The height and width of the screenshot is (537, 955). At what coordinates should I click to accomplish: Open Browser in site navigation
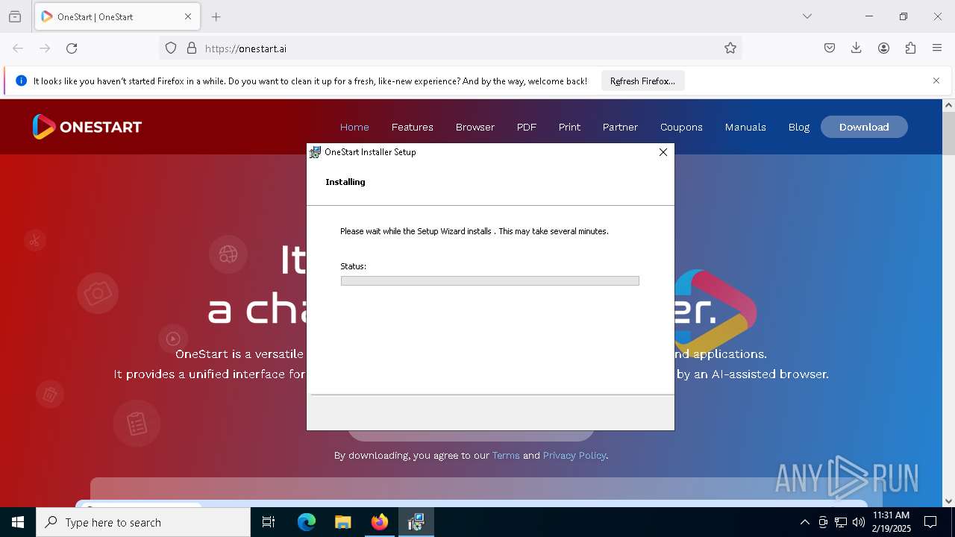pyautogui.click(x=475, y=127)
